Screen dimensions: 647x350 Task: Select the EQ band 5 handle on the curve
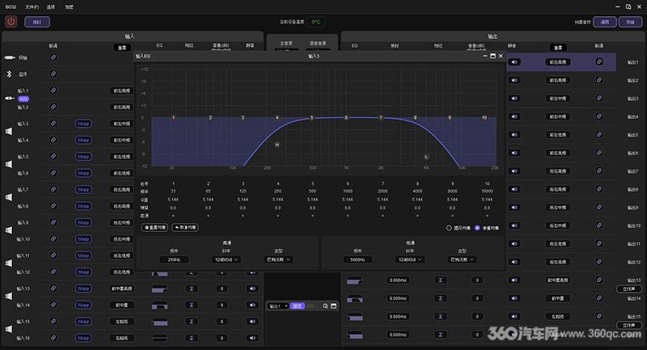(x=312, y=118)
